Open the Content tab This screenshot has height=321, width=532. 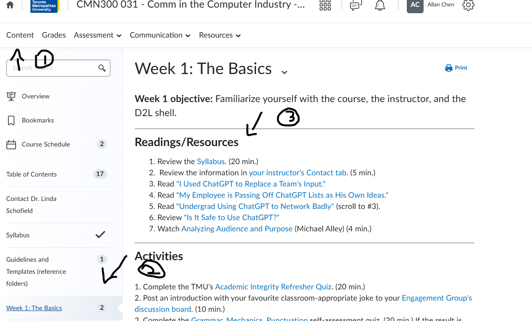[20, 35]
